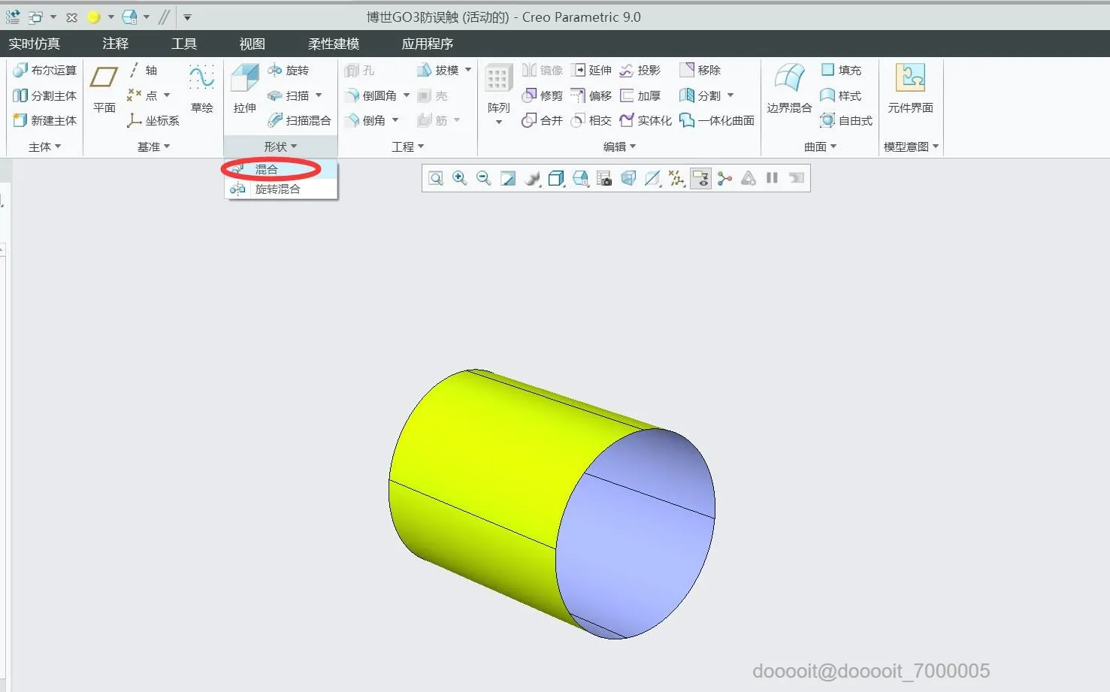Create a datum 平面 plane
Screen dimensions: 1110x692
click(x=104, y=89)
